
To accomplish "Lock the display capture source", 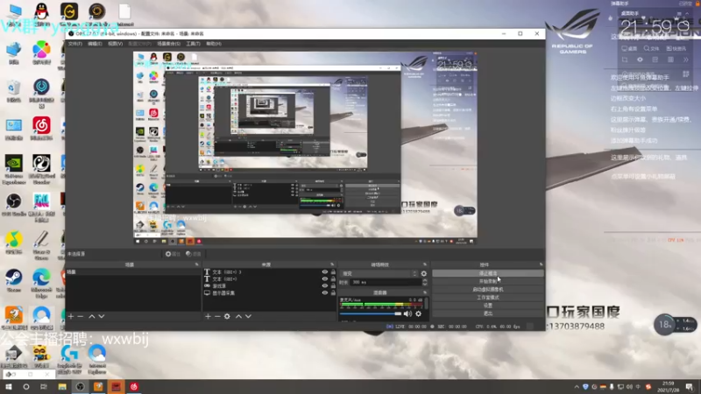I will [x=333, y=293].
